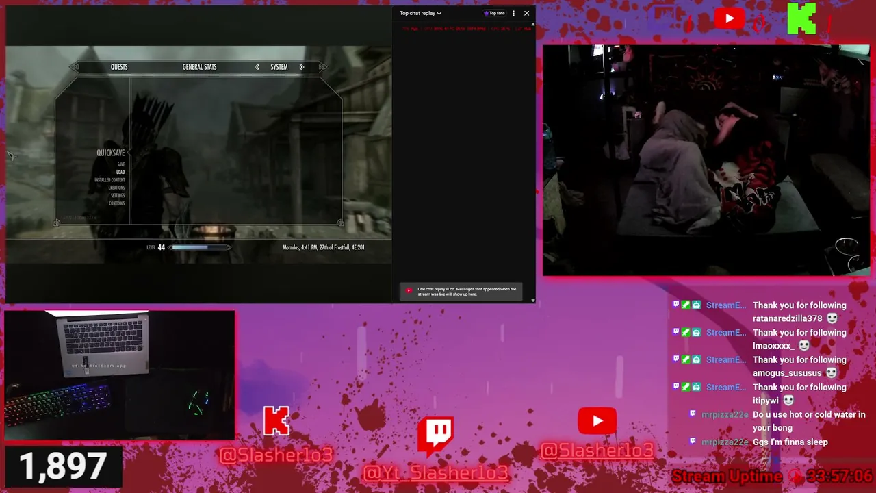Click the 'Ggs I'm finna sleep' message
This screenshot has height=493, width=876.
coord(790,442)
